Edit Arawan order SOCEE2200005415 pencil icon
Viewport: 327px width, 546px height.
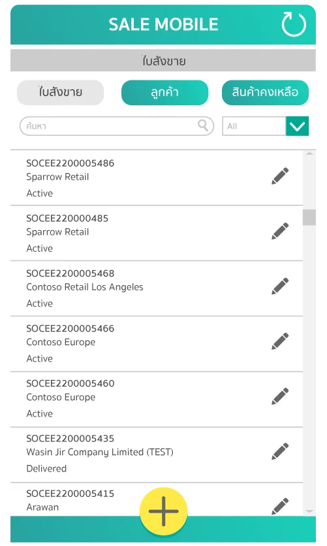[x=280, y=506]
